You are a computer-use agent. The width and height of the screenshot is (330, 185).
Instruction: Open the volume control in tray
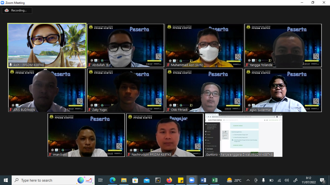(x=287, y=180)
